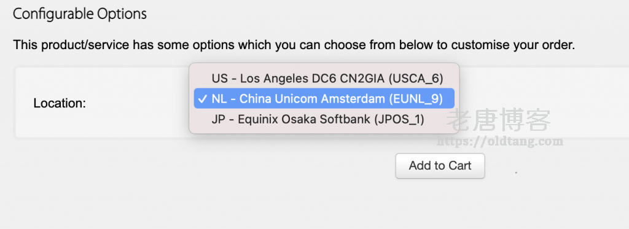The width and height of the screenshot is (629, 229).
Task: Click the Configurable Options heading
Action: click(80, 14)
